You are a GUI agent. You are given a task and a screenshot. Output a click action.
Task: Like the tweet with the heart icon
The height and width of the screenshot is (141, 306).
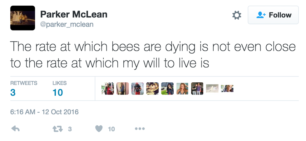[x=99, y=129]
